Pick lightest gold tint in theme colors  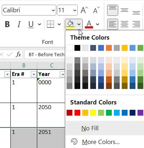(125, 60)
